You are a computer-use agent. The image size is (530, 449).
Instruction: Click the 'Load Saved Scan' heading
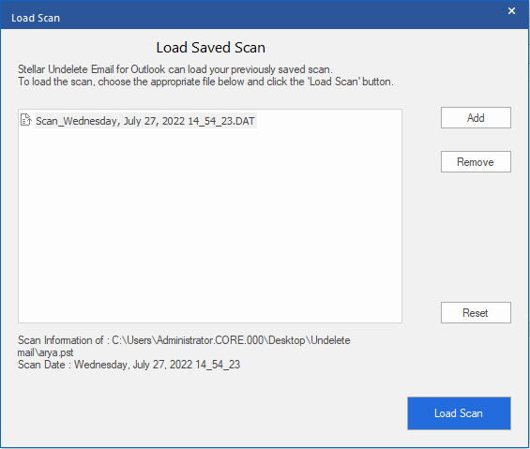click(210, 48)
